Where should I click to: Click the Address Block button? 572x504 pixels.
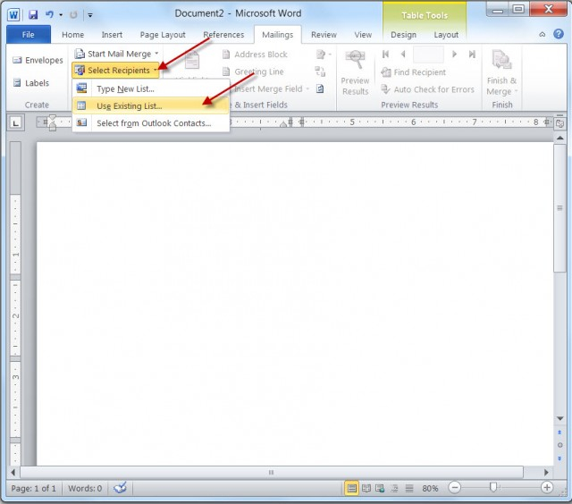[255, 55]
